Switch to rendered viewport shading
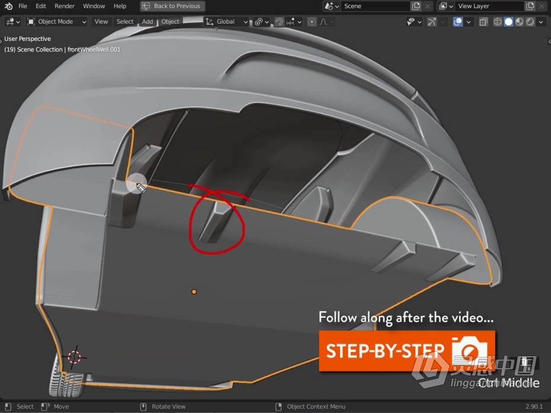Image resolution: width=551 pixels, height=413 pixels. tap(530, 22)
